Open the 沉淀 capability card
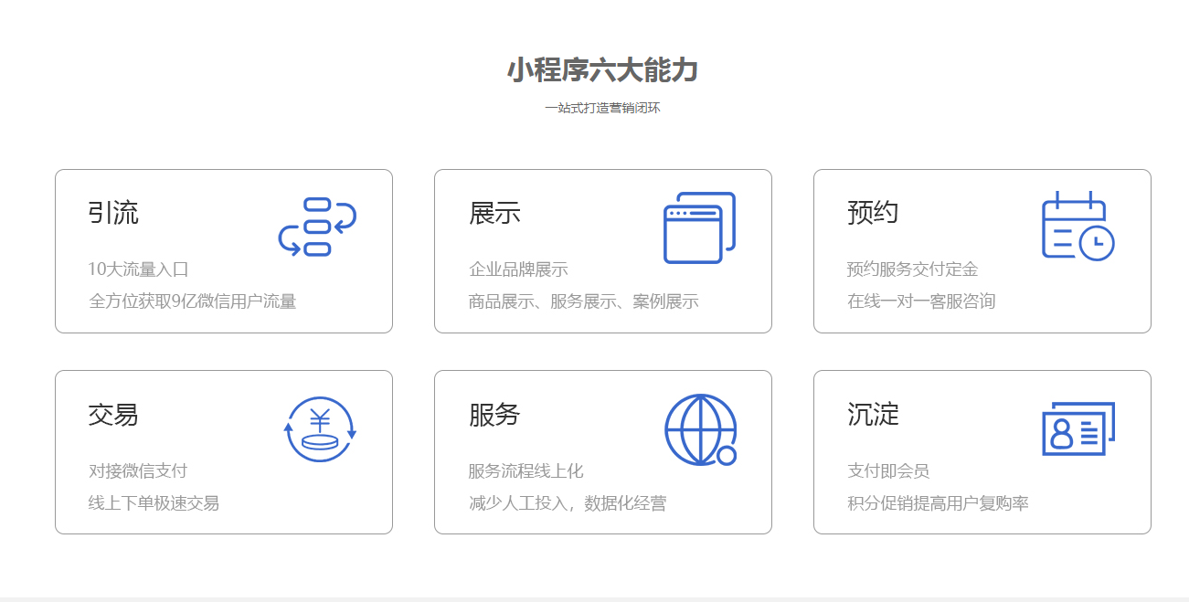Screen dimensions: 1189x602 (x=982, y=450)
